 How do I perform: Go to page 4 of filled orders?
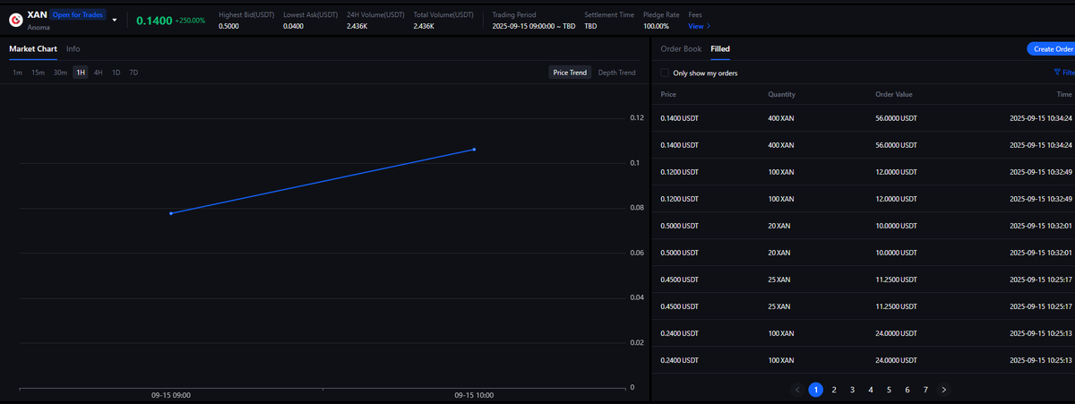coord(871,390)
